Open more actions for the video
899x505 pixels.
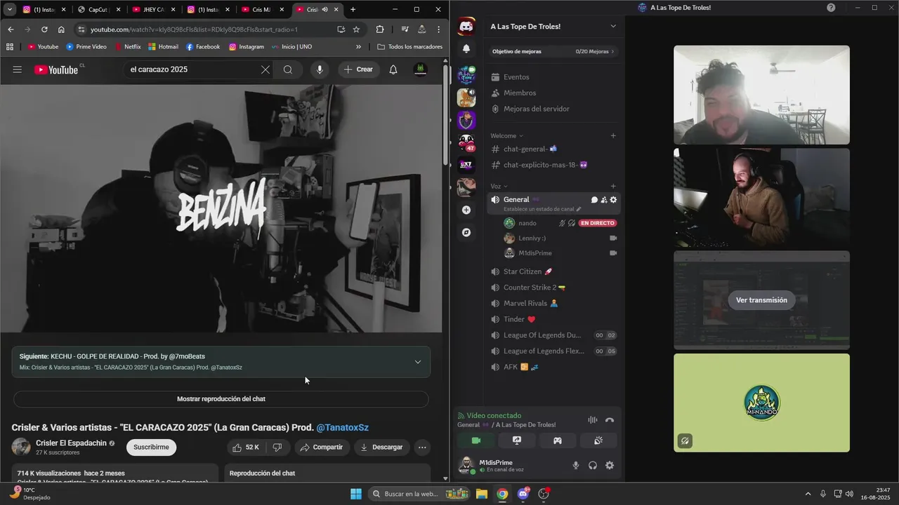[x=422, y=447]
